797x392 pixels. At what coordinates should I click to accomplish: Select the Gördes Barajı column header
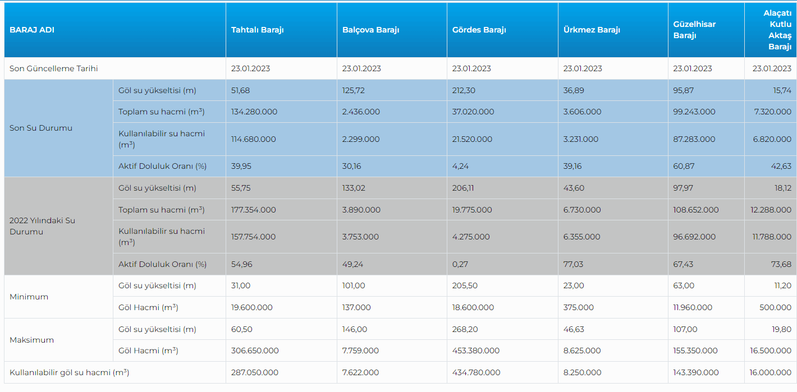coord(479,30)
